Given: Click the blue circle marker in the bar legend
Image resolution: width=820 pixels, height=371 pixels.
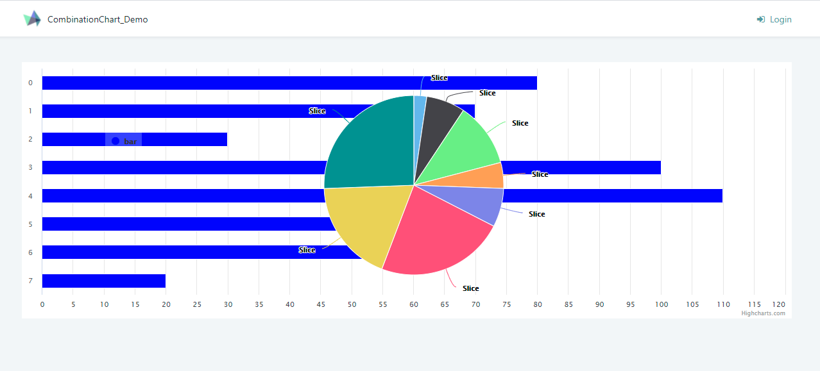Looking at the screenshot, I should pyautogui.click(x=114, y=140).
